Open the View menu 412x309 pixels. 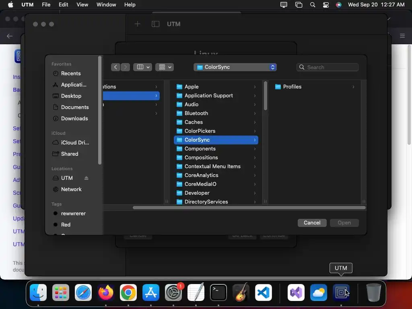click(82, 5)
